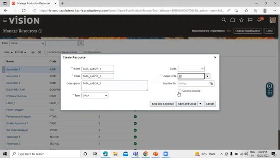280x158 pixels.
Task: Delete the resource with X toolbar icon
Action: (x=39, y=52)
